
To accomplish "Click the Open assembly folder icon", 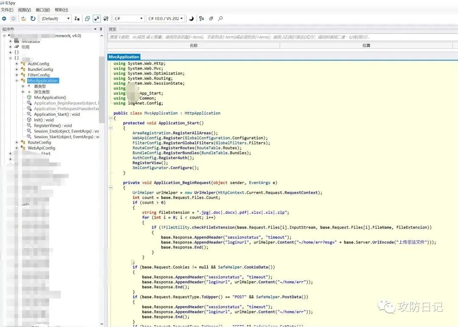I will coord(24,19).
